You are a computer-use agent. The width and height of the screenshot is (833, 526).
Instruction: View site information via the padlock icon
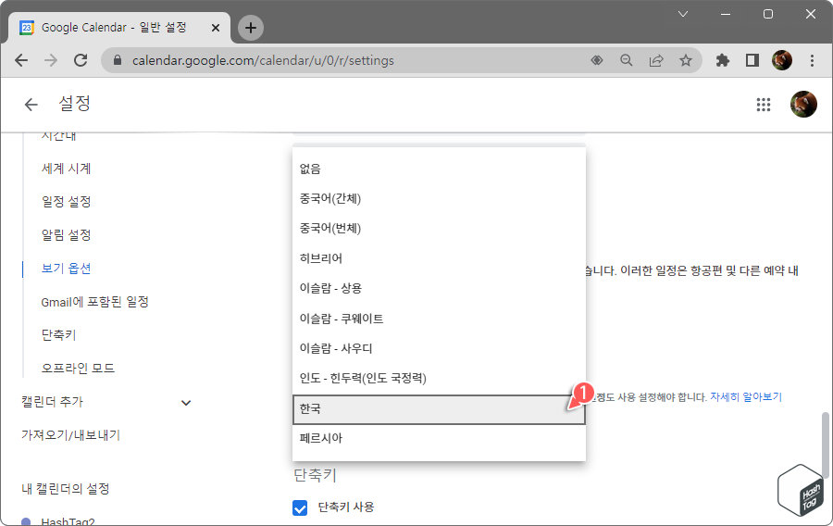118,60
